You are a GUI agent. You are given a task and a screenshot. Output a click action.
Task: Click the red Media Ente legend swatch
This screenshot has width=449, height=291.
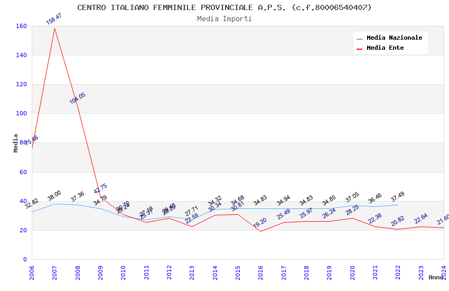359,49
